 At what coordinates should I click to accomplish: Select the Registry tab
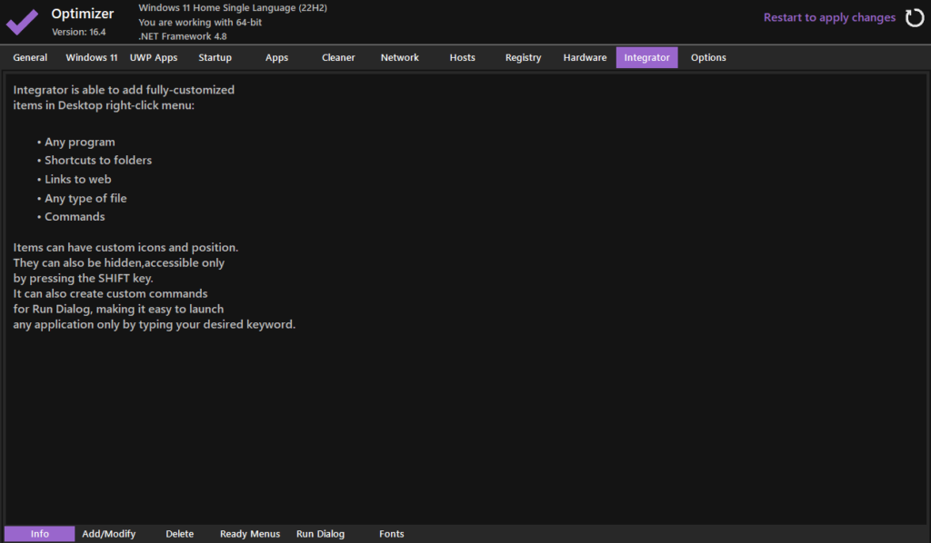(524, 57)
